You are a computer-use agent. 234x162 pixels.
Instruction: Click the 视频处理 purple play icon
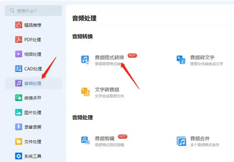(19, 54)
